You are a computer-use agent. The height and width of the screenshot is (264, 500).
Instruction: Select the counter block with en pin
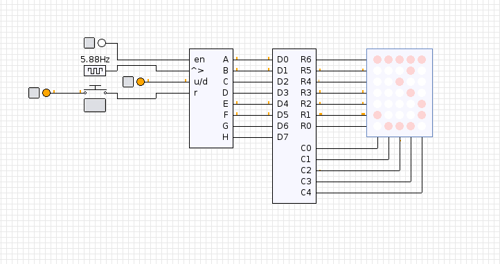[211, 98]
